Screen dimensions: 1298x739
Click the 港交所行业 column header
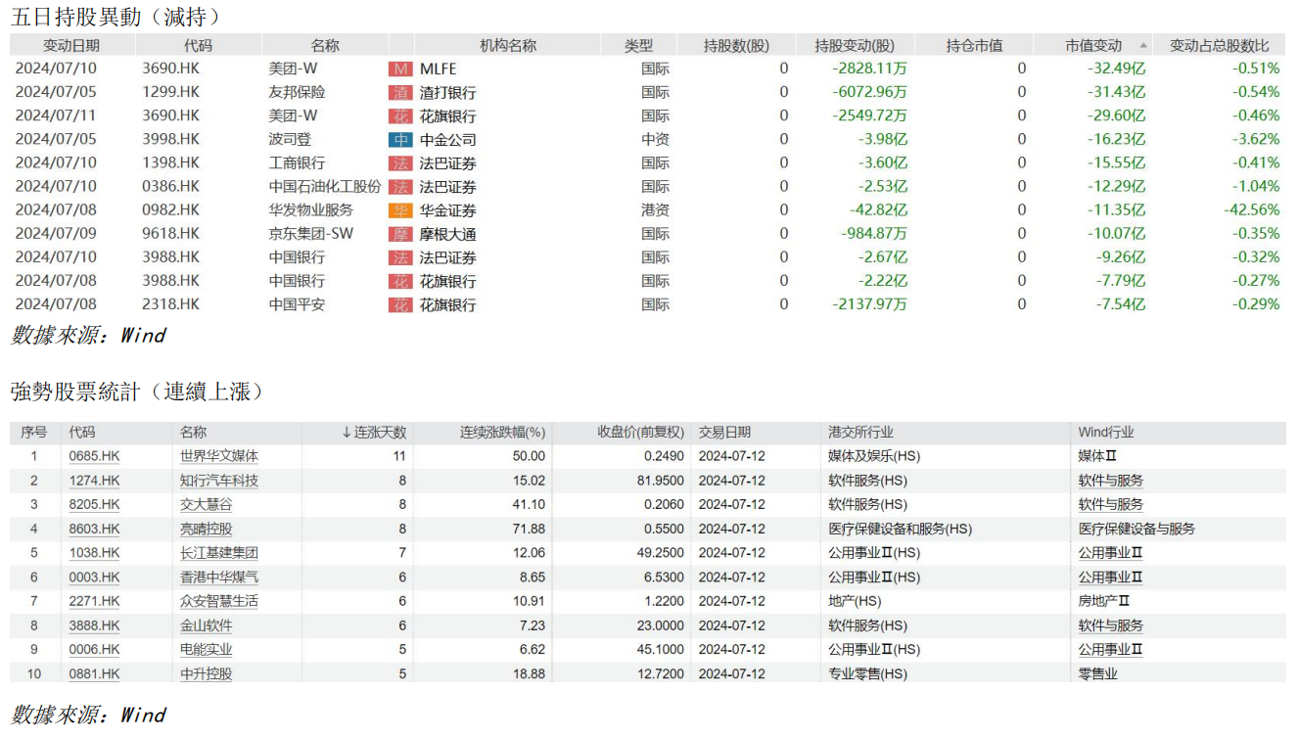(860, 432)
